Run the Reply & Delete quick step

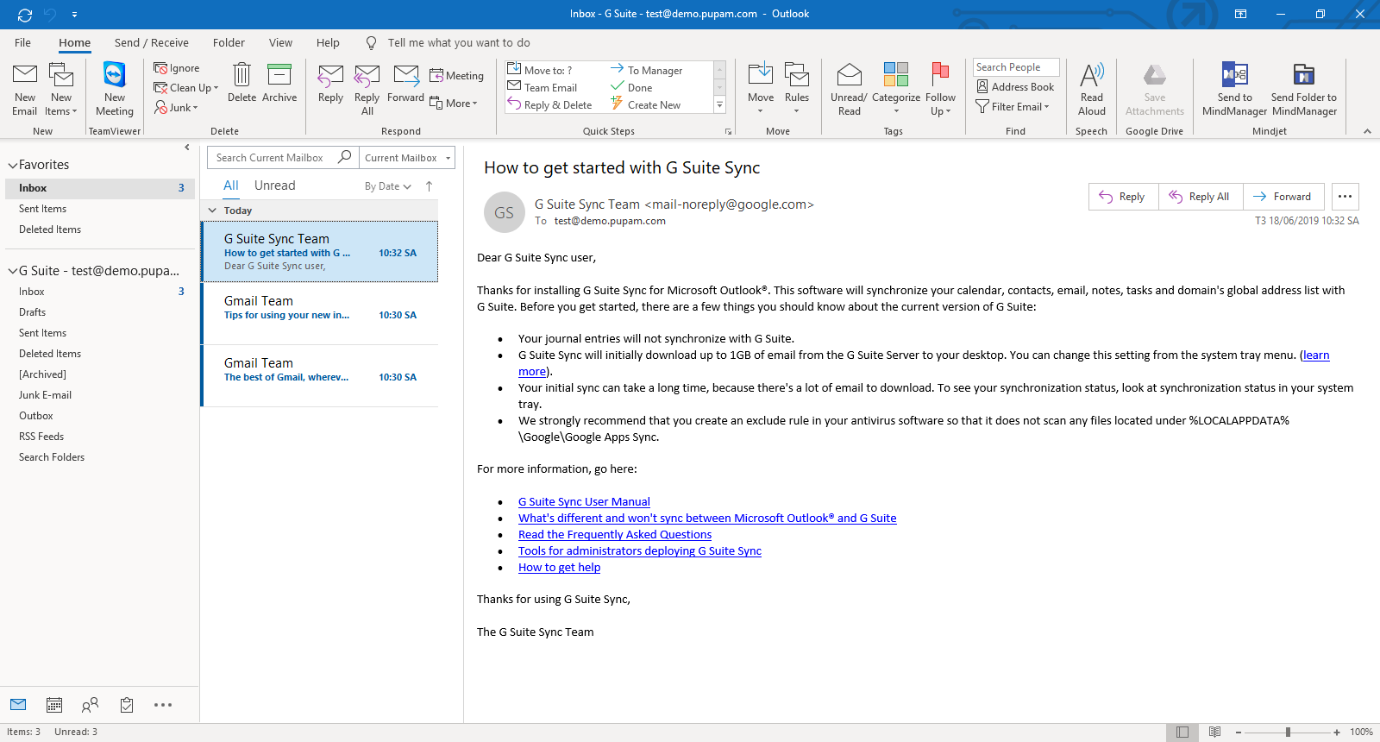coord(549,104)
